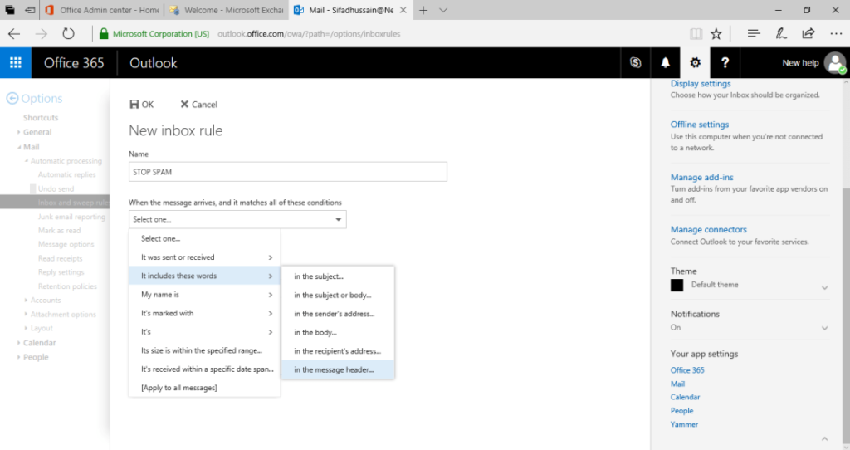This screenshot has height=450, width=850.
Task: Open Offline settings link
Action: pyautogui.click(x=699, y=125)
